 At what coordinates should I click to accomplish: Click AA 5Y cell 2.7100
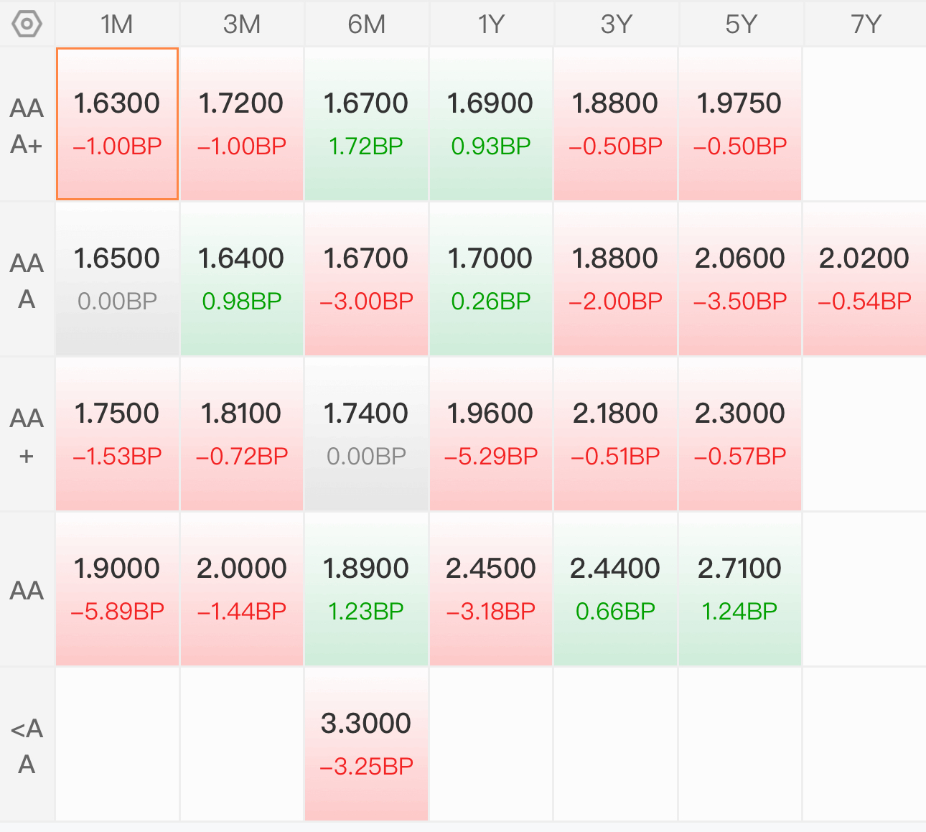coord(740,589)
